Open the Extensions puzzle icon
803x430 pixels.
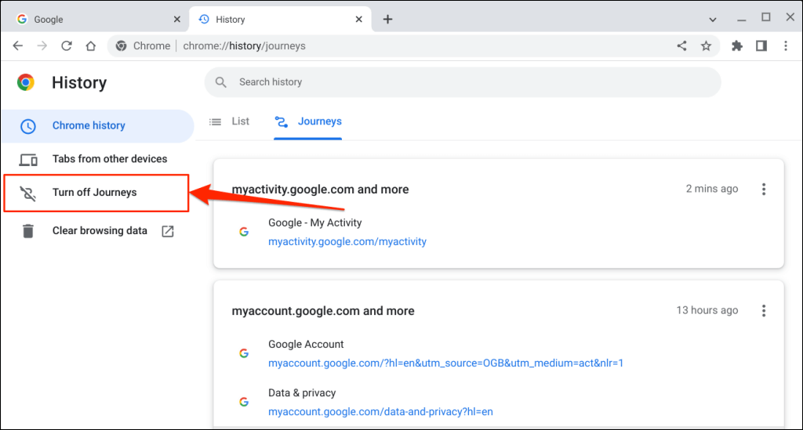pyautogui.click(x=737, y=46)
